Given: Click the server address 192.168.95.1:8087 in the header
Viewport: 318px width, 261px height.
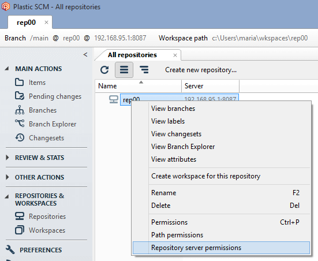Looking at the screenshot, I should coord(120,38).
